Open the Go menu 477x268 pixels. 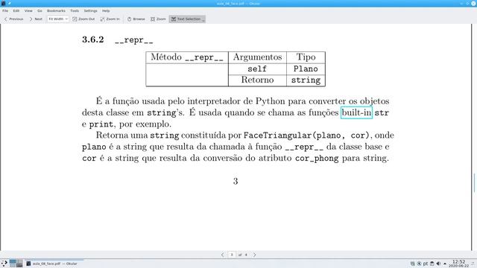click(40, 10)
